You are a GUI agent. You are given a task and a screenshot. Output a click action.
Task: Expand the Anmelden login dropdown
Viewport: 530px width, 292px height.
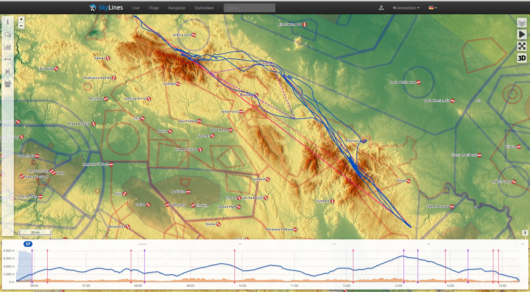coord(406,8)
